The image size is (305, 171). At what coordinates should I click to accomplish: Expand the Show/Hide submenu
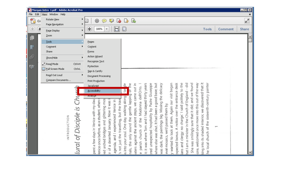[x=63, y=58]
